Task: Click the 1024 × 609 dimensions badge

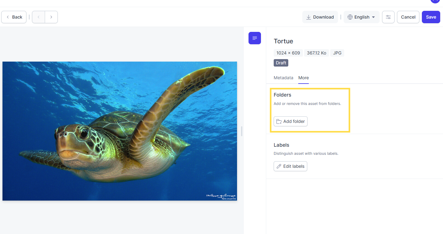Action: (x=288, y=53)
